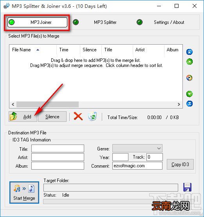Move selected file to top of list
Viewport: 204px width, 217px height.
point(190,52)
